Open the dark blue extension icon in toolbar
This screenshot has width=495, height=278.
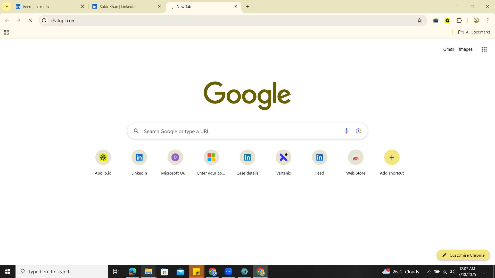tap(436, 20)
